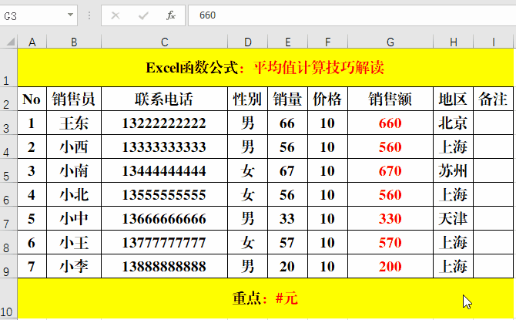Open the Insert Function fx dialog
Screen dimensions: 516x320
(x=171, y=15)
